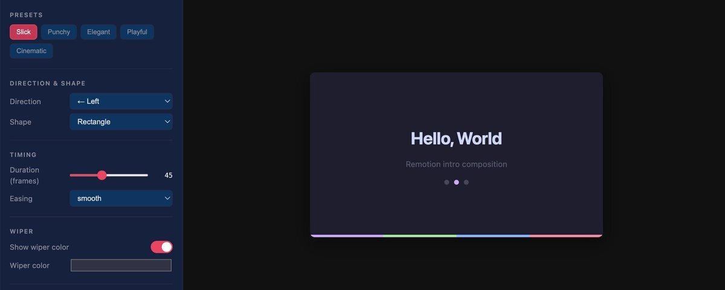Click the Duration frames slider handle
725x290 pixels.
coord(101,175)
